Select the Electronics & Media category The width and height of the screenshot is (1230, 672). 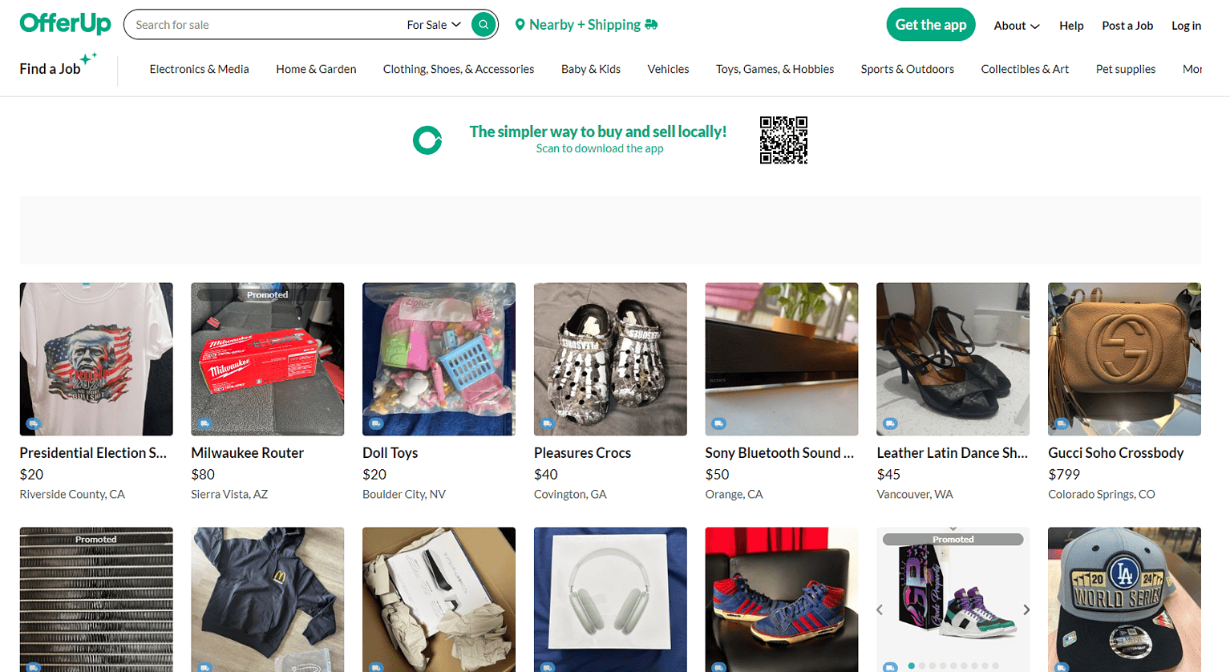(x=199, y=69)
